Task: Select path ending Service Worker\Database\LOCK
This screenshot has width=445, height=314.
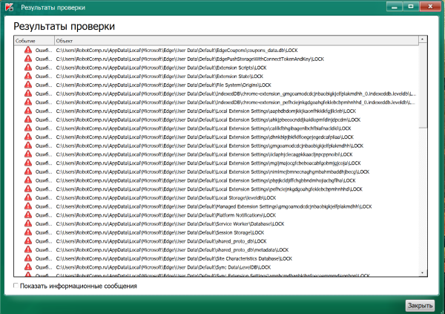Action: tap(170, 224)
